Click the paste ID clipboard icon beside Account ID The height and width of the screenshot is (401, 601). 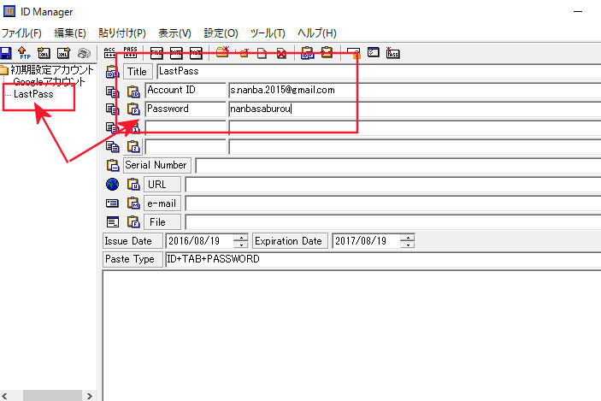click(133, 91)
